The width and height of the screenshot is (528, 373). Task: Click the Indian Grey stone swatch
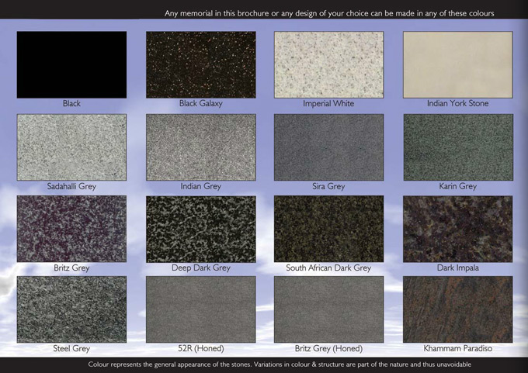[200, 147]
